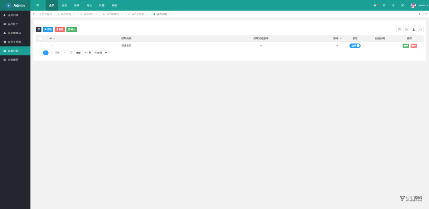Open the notification bell with red dot

point(375,5)
